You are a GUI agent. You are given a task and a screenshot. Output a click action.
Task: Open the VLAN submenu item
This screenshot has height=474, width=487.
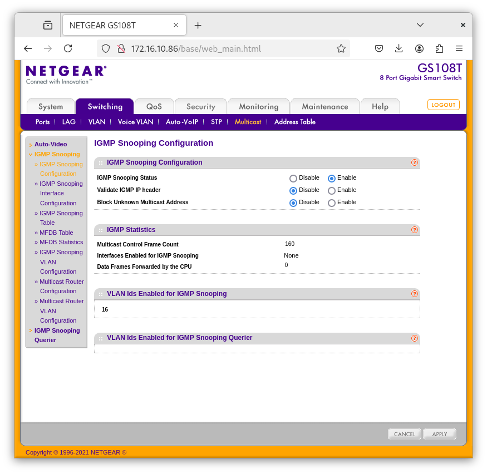click(x=97, y=122)
